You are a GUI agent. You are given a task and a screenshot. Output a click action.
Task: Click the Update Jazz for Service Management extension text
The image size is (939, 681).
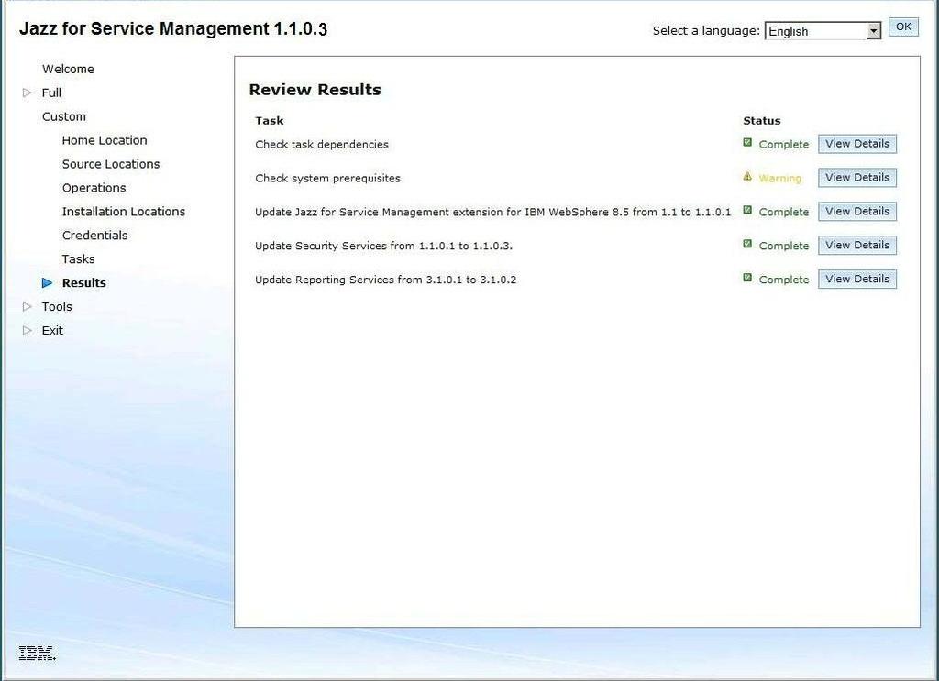(492, 212)
